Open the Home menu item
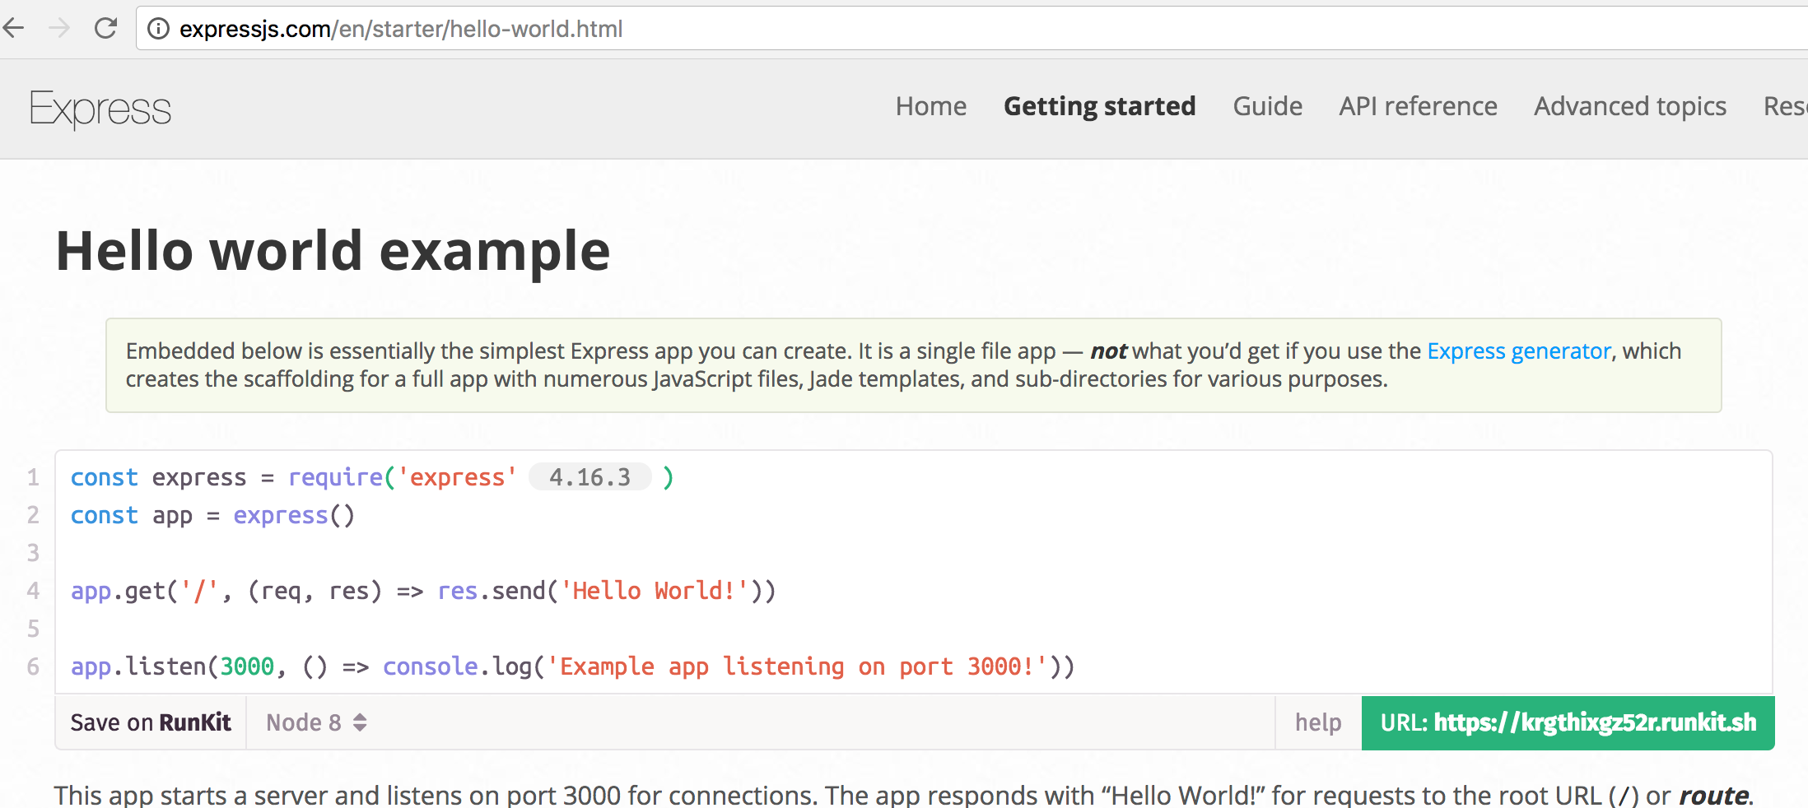The width and height of the screenshot is (1808, 808). click(931, 106)
